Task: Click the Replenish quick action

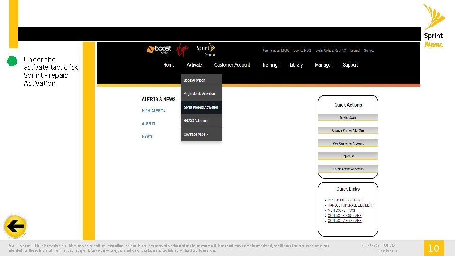Action: point(348,156)
